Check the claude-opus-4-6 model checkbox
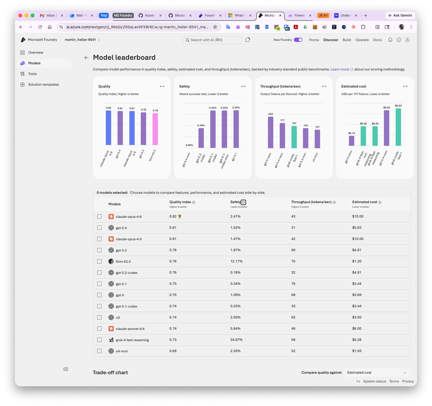This screenshot has width=432, height=406. [99, 216]
